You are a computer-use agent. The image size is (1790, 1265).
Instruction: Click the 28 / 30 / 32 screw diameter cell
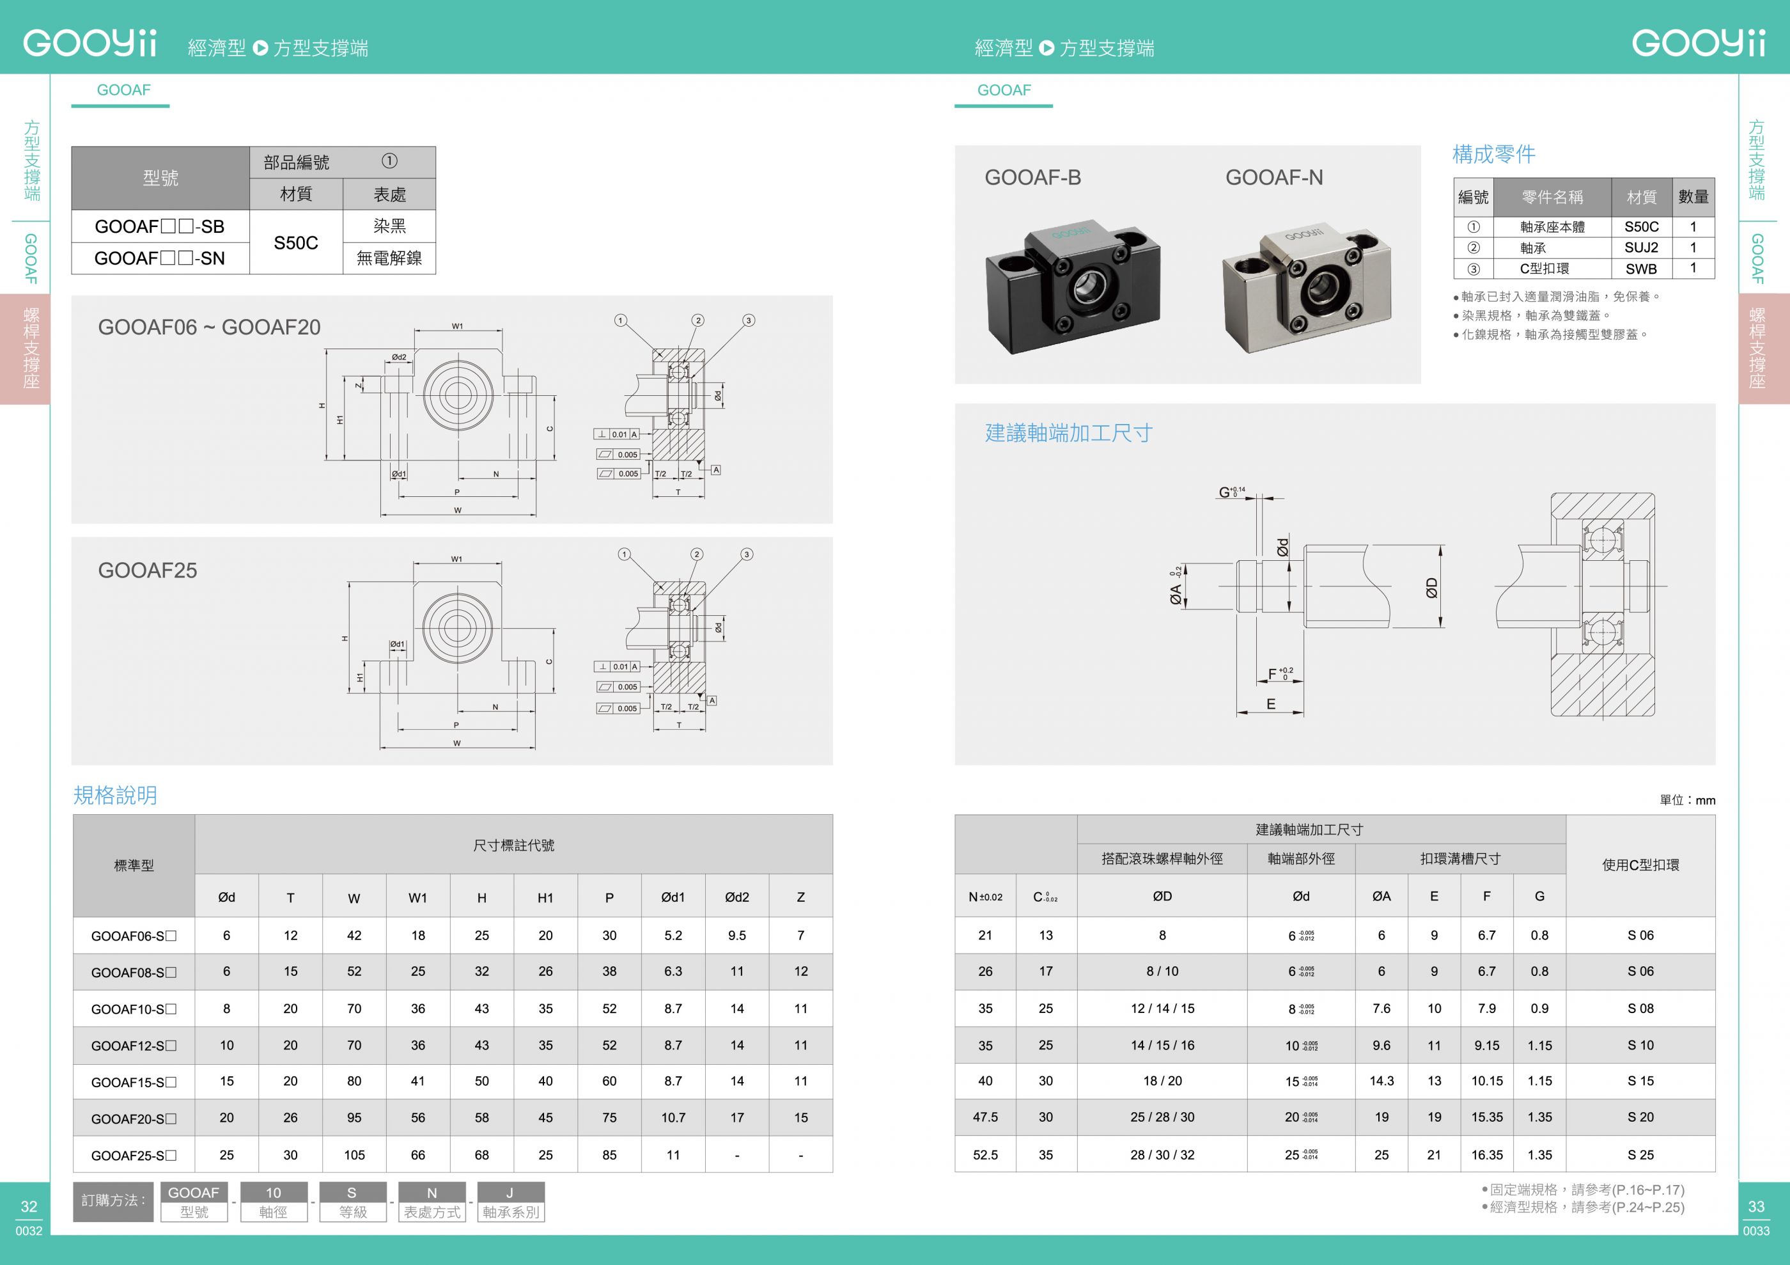1162,1155
